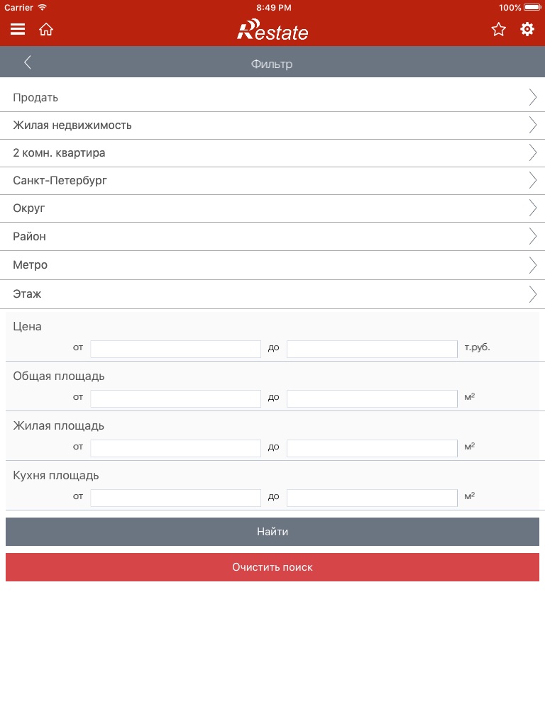Viewport: 545px width, 726px height.
Task: Open favorites star icon
Action: pyautogui.click(x=499, y=29)
